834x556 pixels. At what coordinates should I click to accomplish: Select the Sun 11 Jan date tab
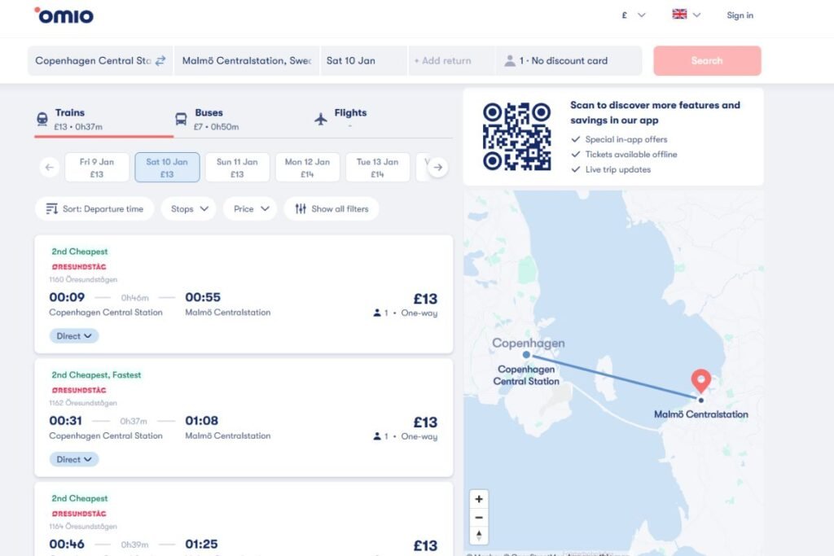[x=237, y=167]
